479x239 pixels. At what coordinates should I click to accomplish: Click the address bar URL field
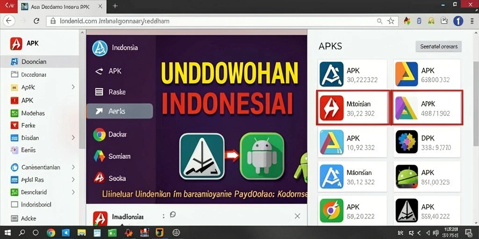click(x=221, y=21)
